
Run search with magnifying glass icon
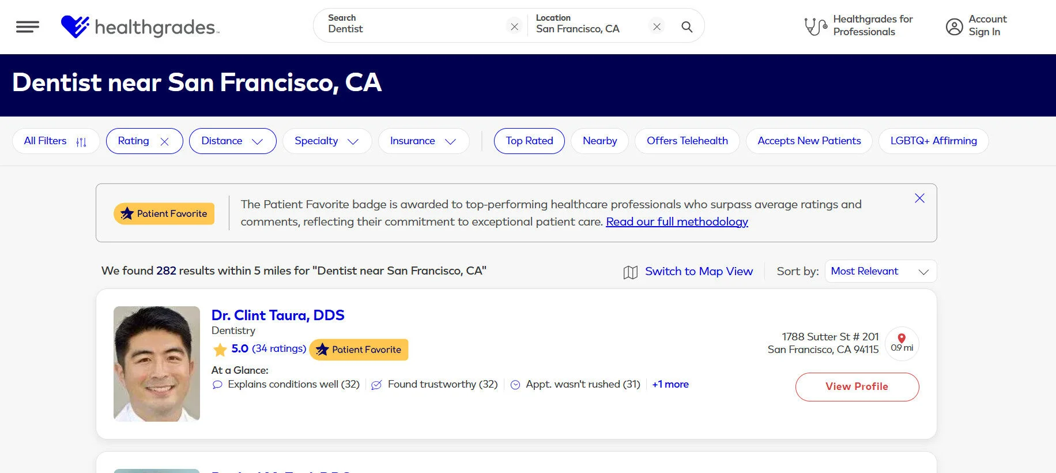(x=687, y=27)
